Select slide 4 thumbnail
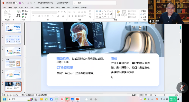Screen dimensions: 189x102 [13, 63]
